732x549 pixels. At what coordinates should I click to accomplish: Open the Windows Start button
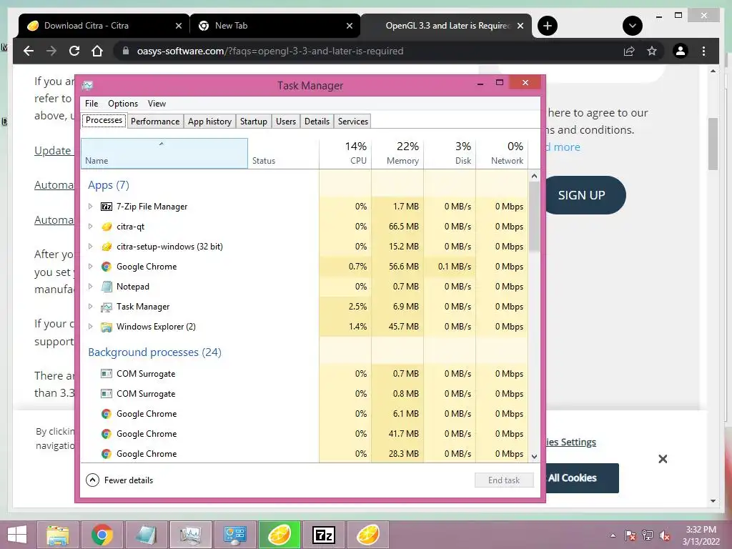[x=17, y=535]
